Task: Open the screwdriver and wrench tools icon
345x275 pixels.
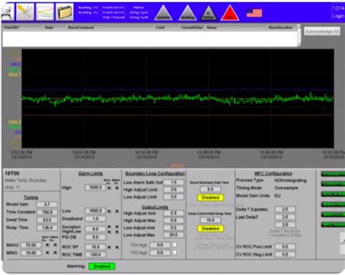Action: coord(25,12)
